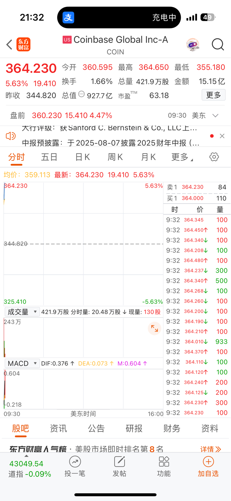Switch to the 日K chart tab
This screenshot has width=231, height=501.
click(x=82, y=157)
